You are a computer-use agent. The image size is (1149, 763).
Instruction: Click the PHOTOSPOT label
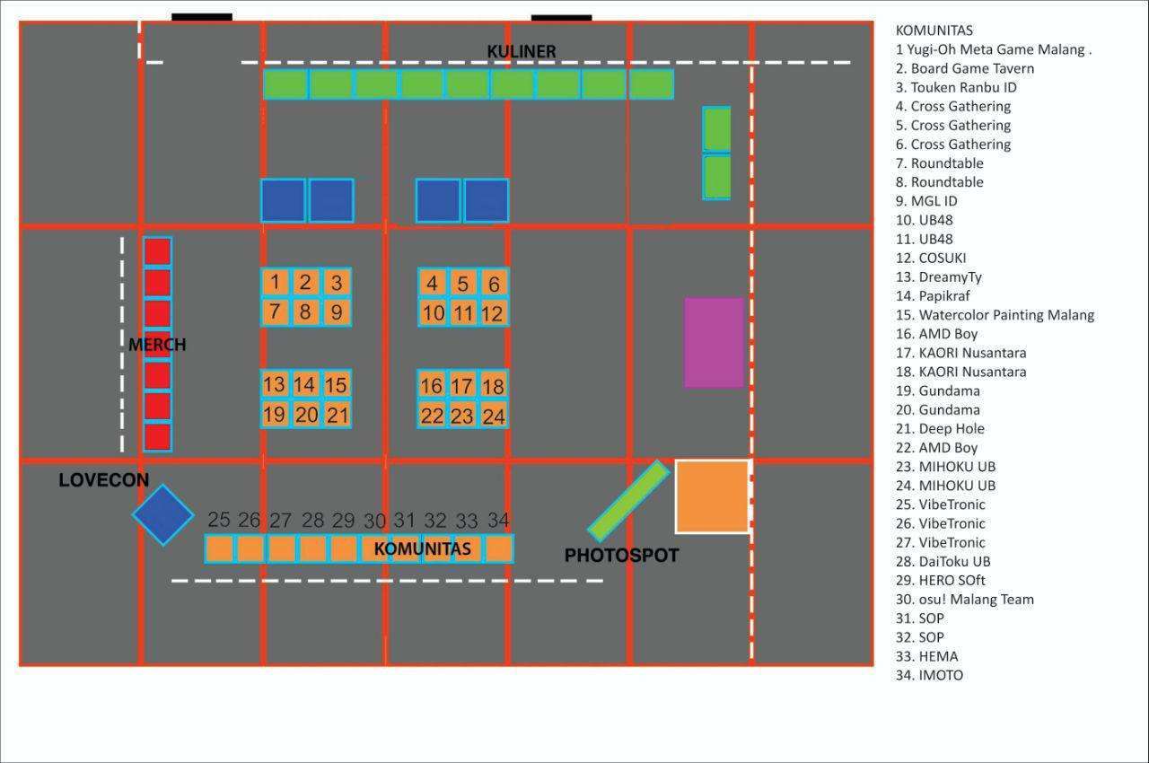tap(621, 556)
